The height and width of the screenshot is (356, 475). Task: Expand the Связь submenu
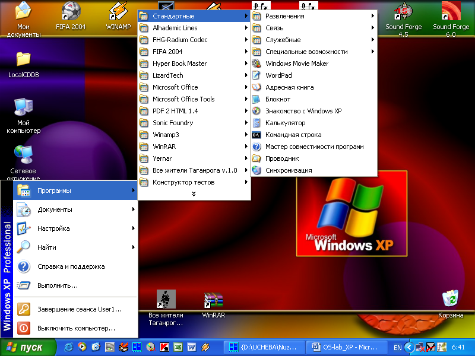314,28
